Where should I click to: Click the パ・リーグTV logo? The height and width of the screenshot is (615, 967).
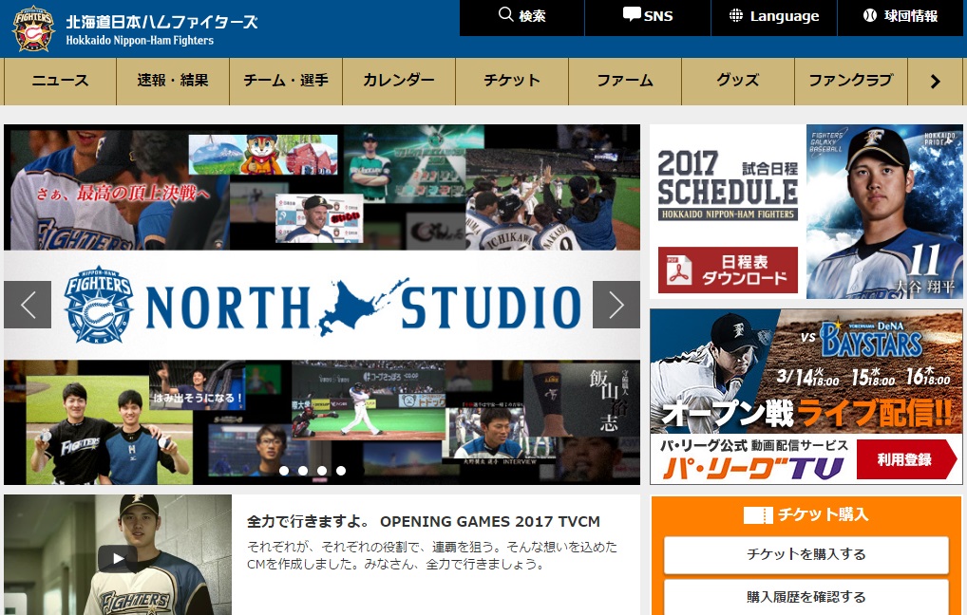[x=753, y=468]
